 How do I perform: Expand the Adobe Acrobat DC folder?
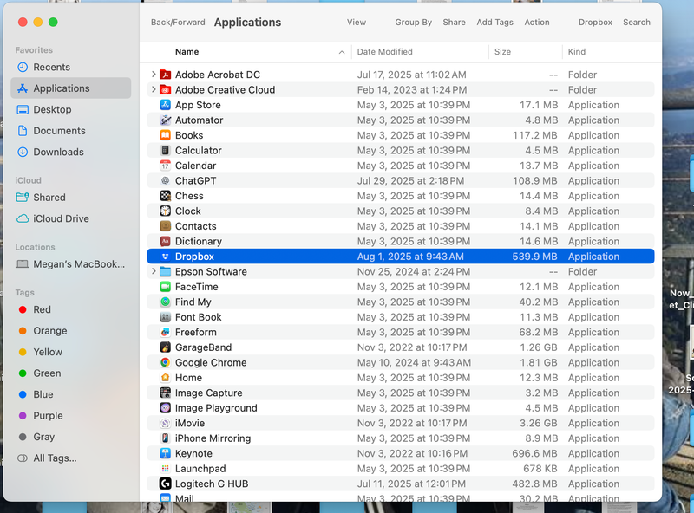[x=154, y=75]
